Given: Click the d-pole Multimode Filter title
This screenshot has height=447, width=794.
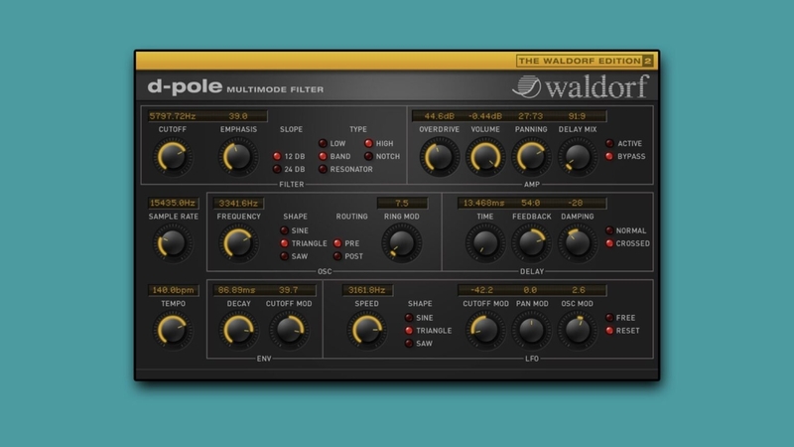Looking at the screenshot, I should coord(235,87).
